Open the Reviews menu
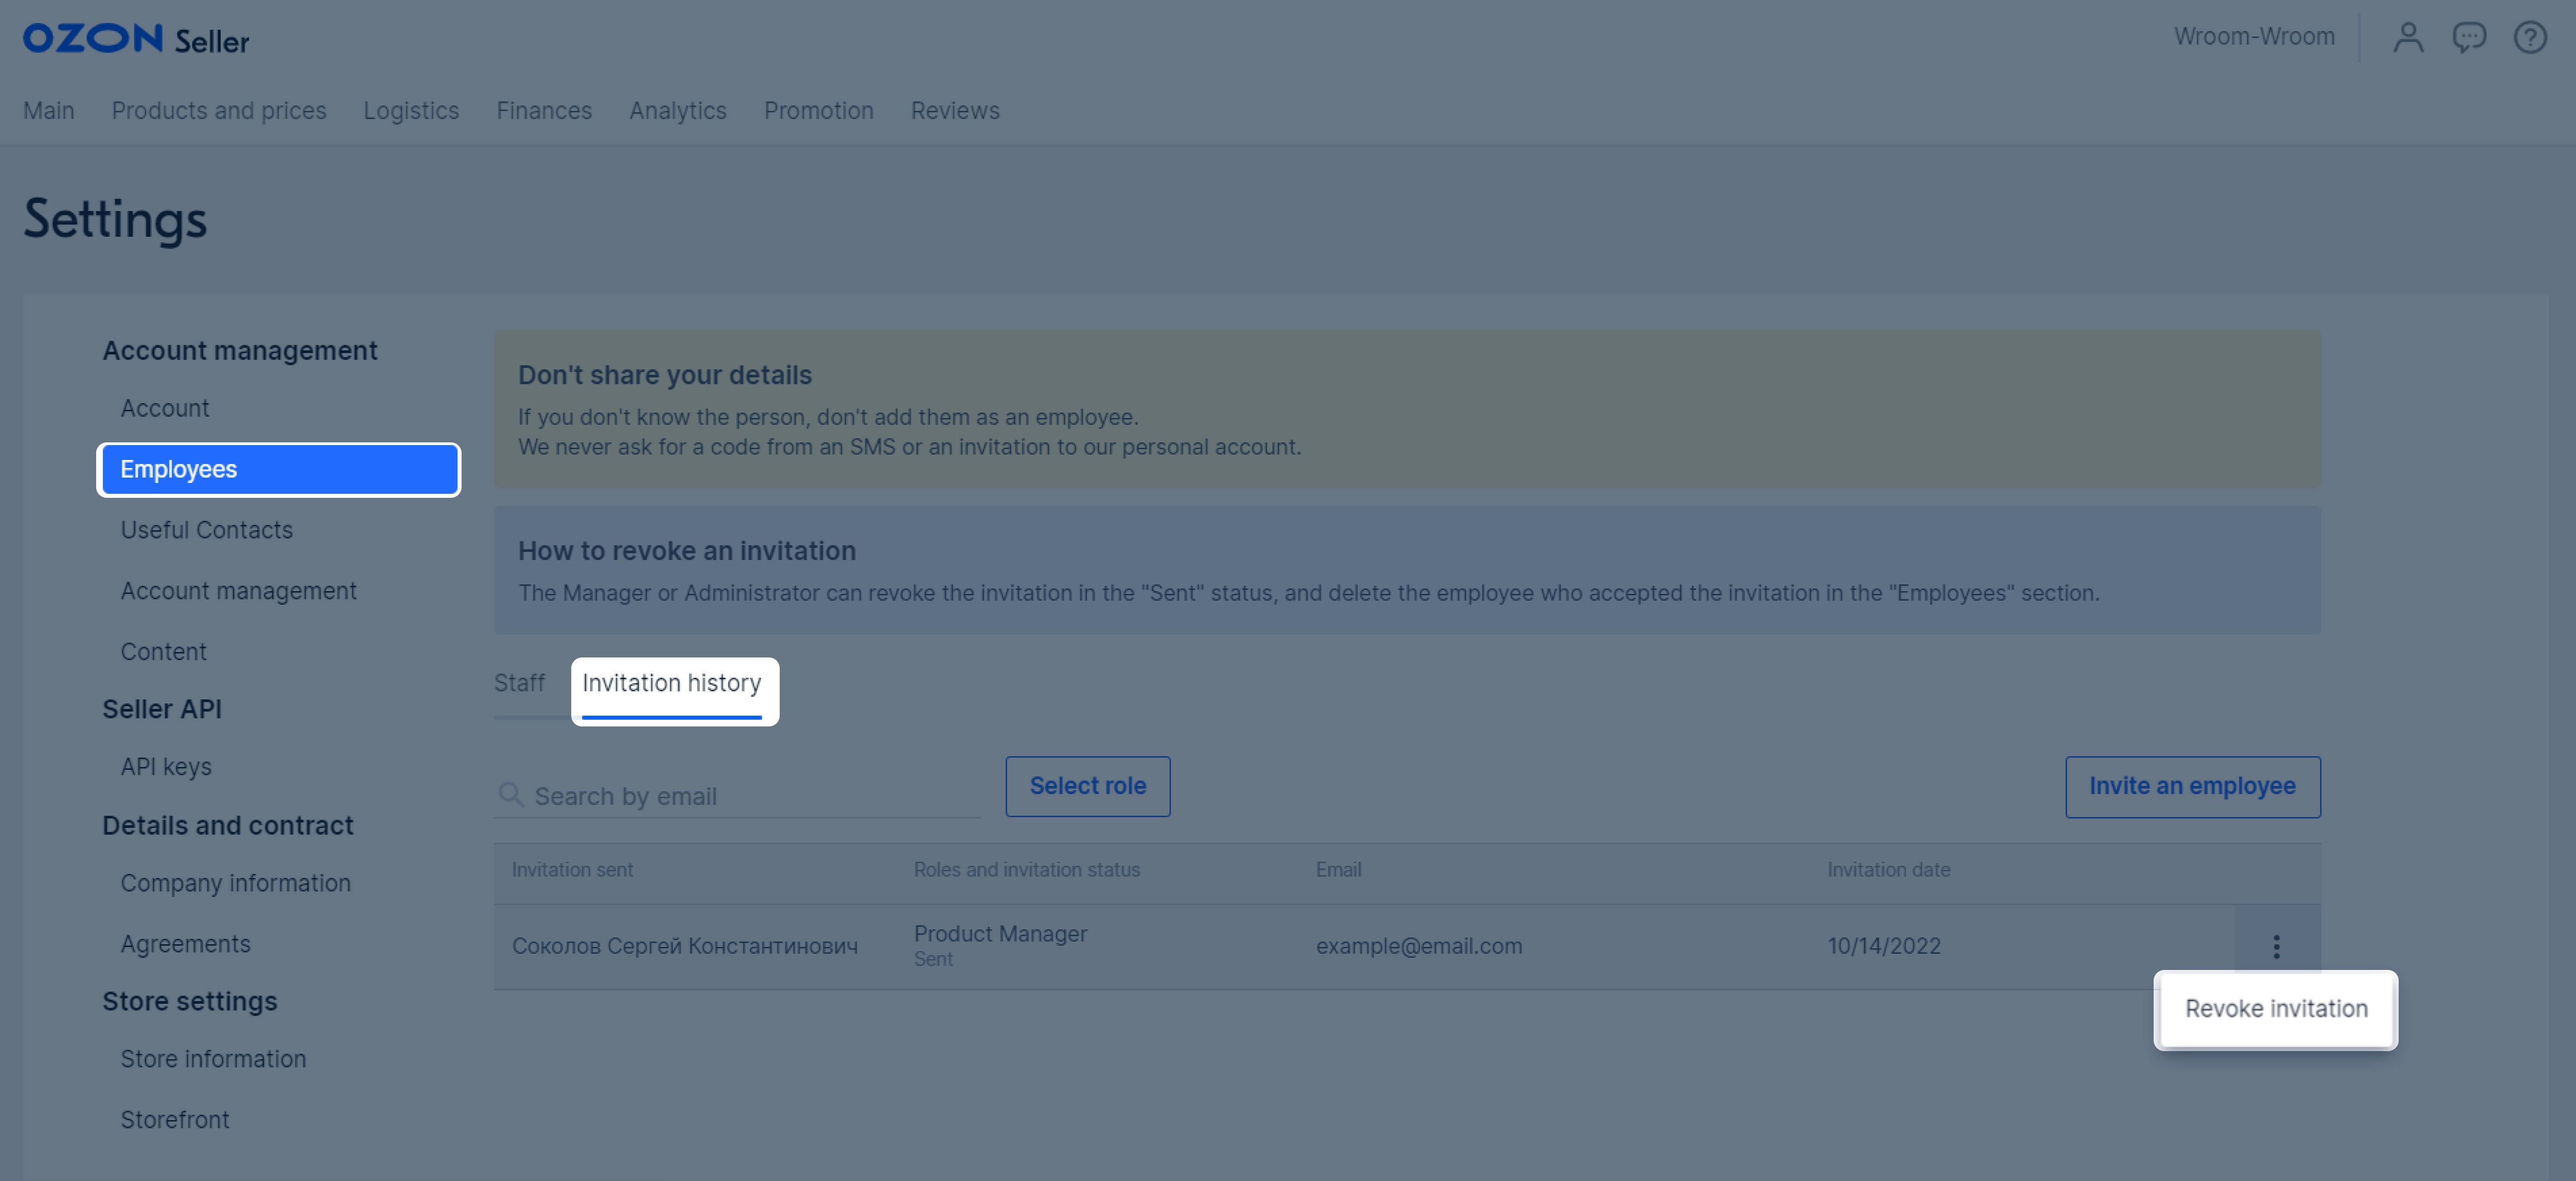Screen dimensions: 2576x1181 [x=955, y=111]
